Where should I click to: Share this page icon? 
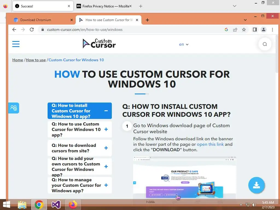pyautogui.click(x=235, y=30)
